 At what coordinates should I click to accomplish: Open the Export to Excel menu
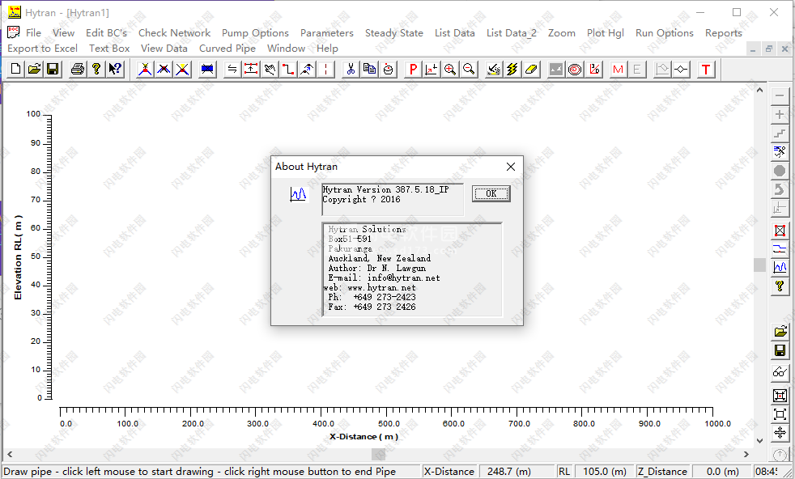[x=43, y=49]
